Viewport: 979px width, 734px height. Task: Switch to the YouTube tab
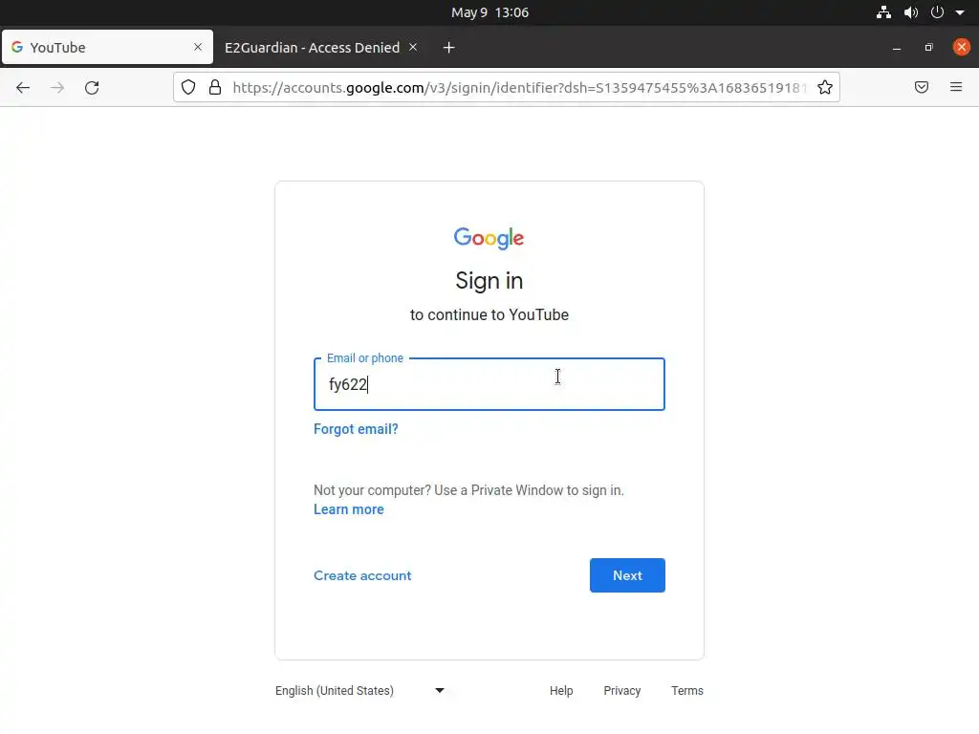(x=107, y=47)
